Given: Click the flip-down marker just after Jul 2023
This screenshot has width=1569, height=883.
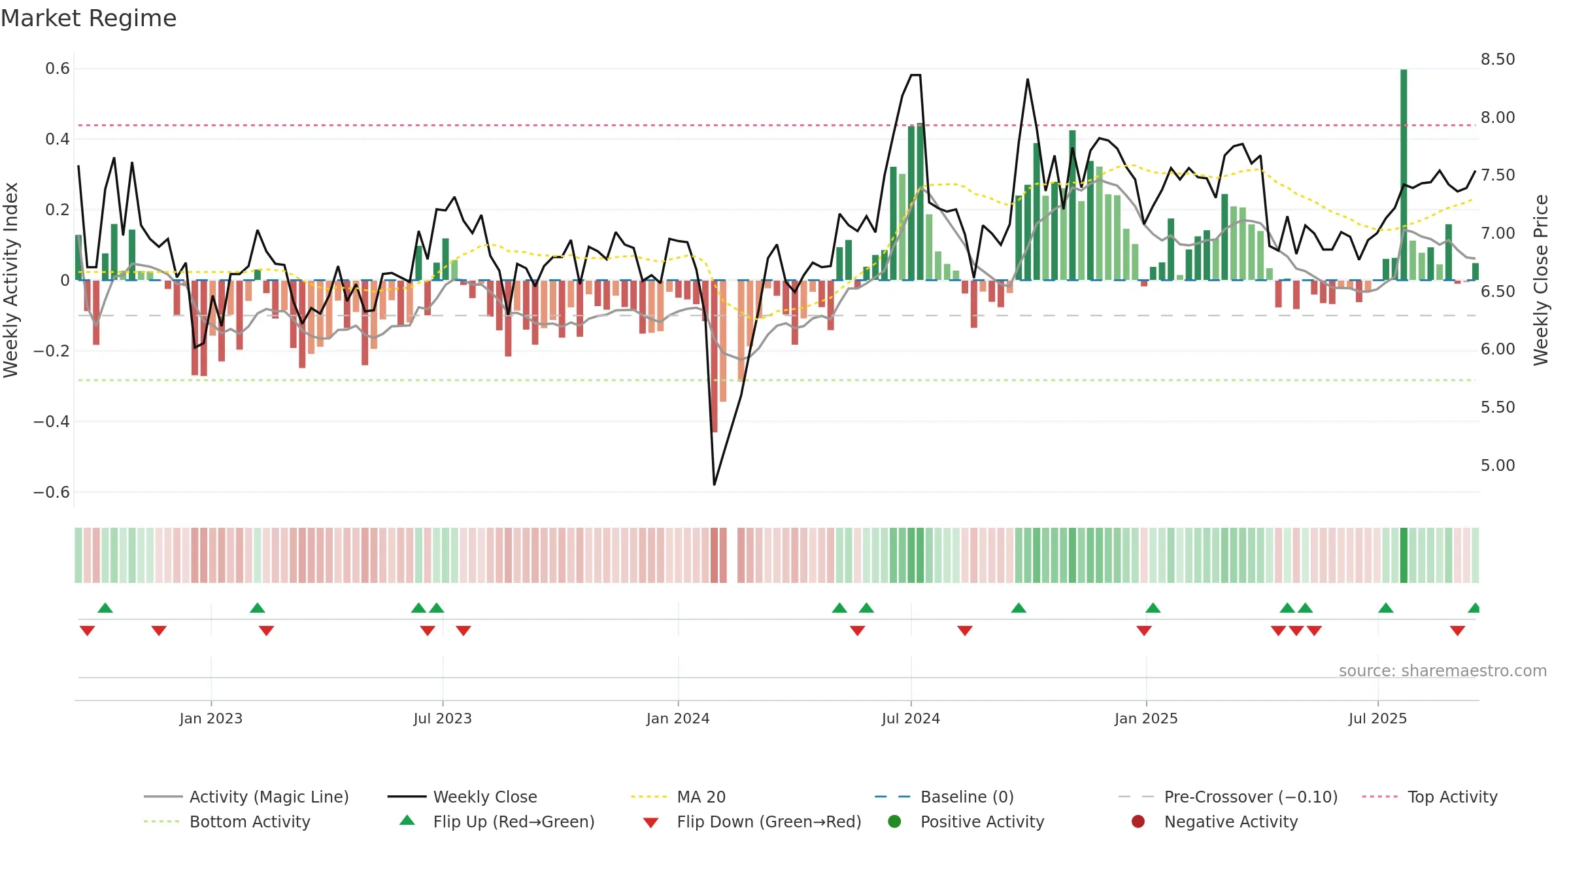Looking at the screenshot, I should click(464, 631).
